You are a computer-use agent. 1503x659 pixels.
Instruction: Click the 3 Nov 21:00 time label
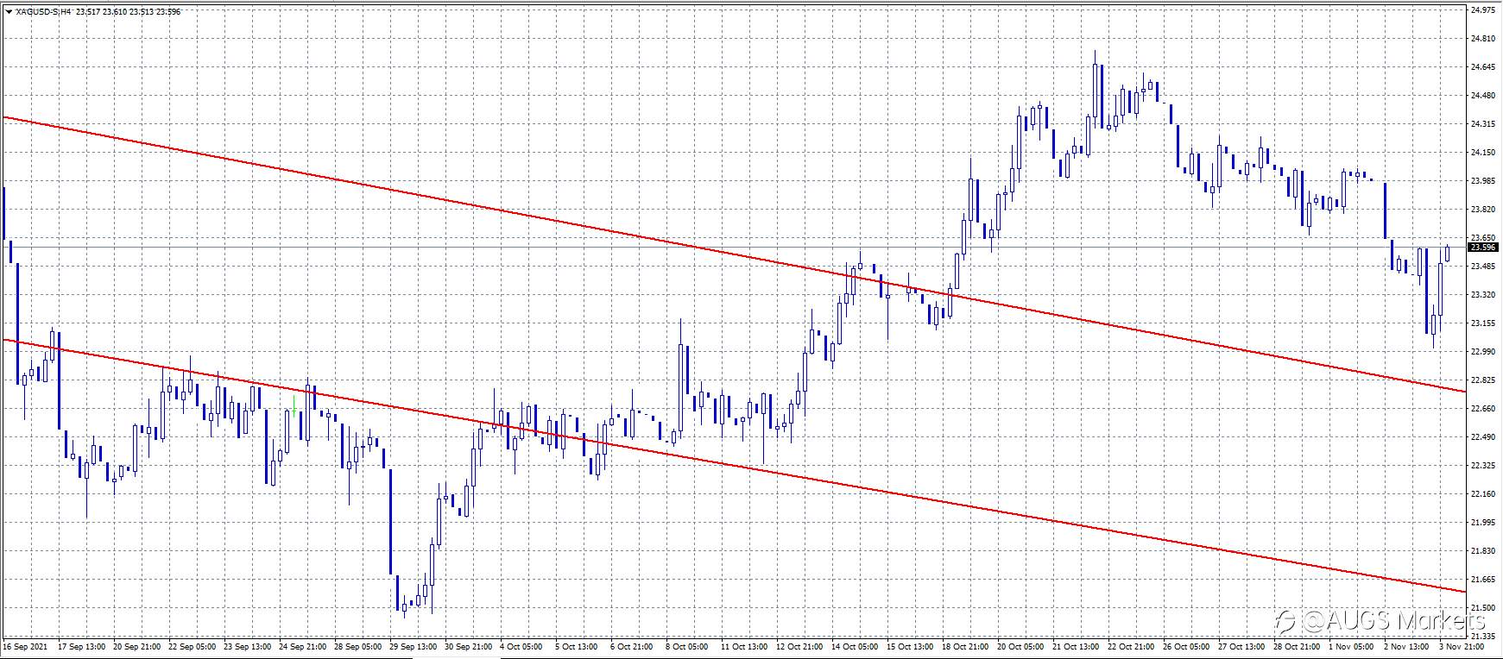point(1462,646)
